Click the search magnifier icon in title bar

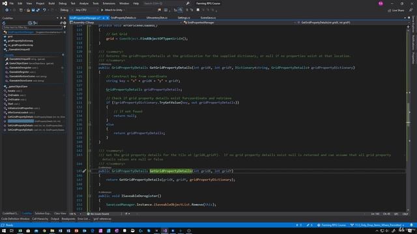188,3
